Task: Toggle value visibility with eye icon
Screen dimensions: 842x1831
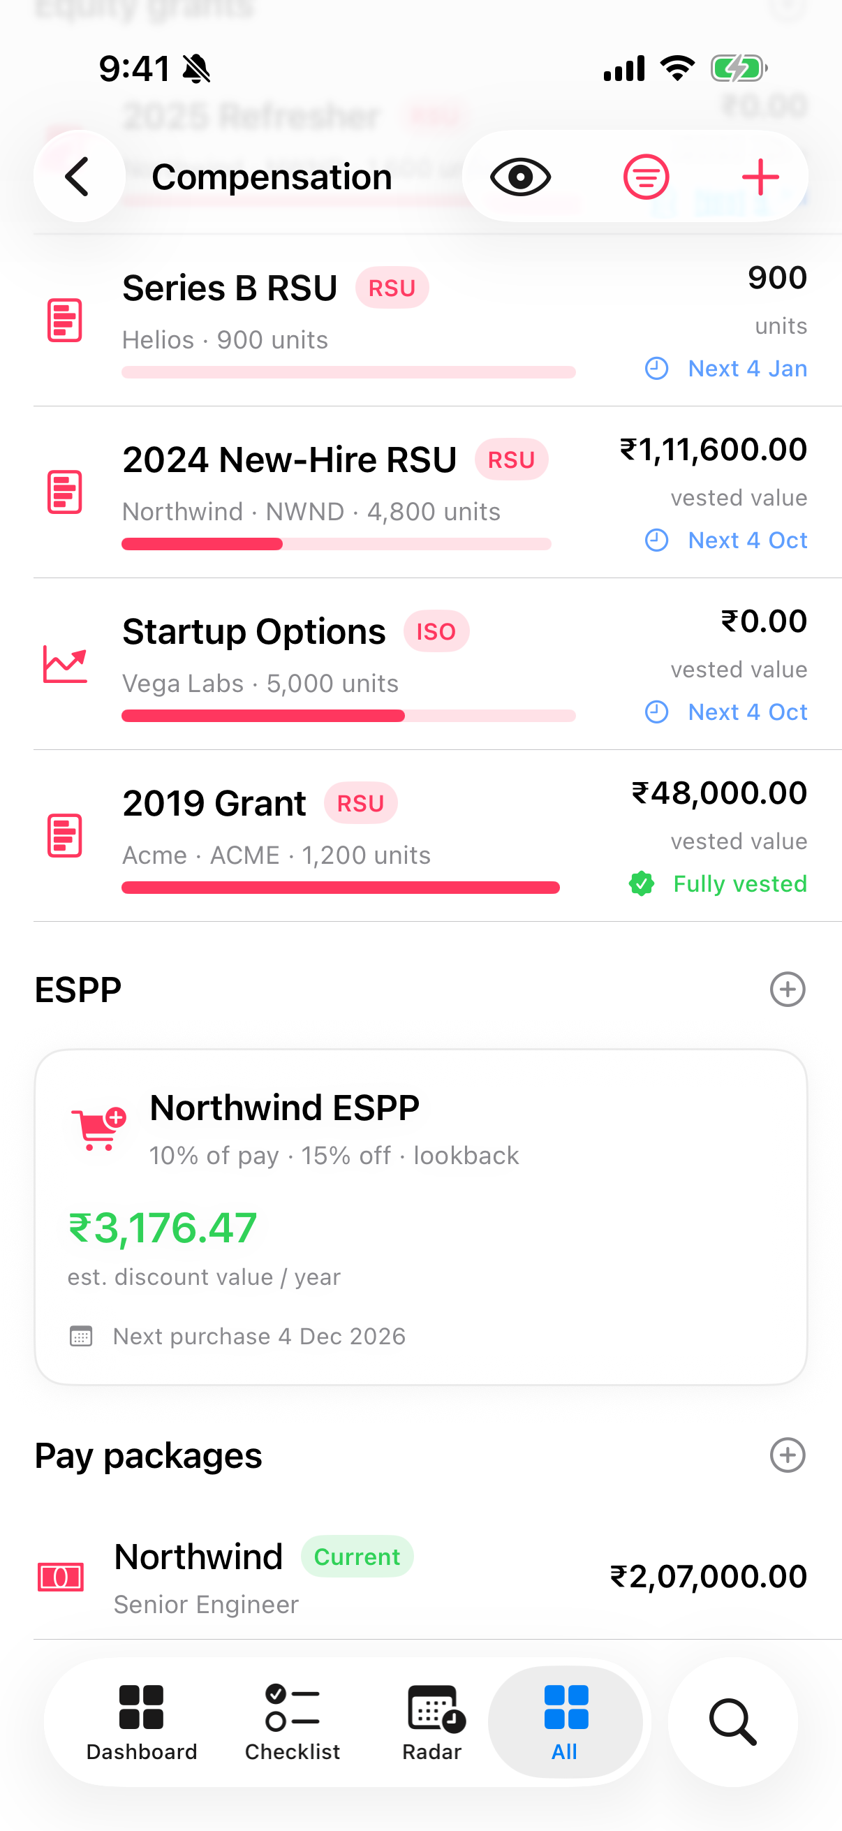Action: 520,176
